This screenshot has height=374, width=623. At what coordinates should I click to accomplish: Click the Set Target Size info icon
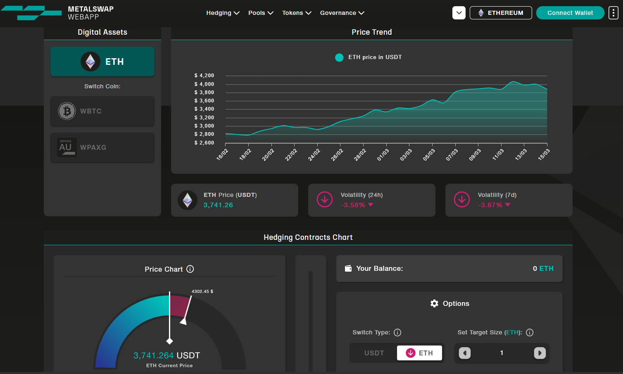click(x=530, y=333)
